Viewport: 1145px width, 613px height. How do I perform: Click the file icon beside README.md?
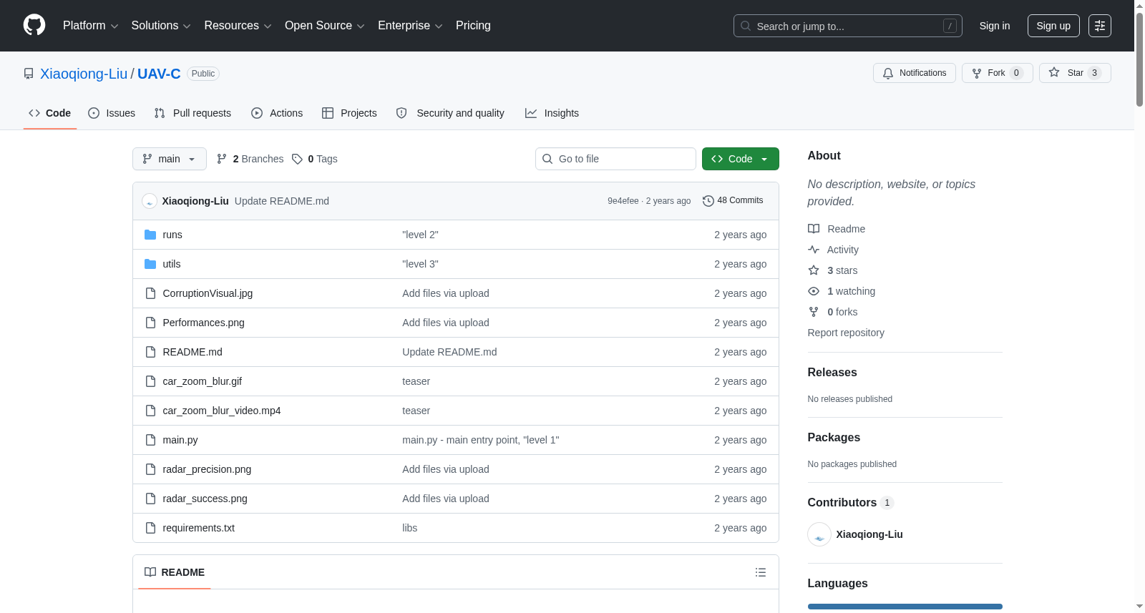[150, 352]
